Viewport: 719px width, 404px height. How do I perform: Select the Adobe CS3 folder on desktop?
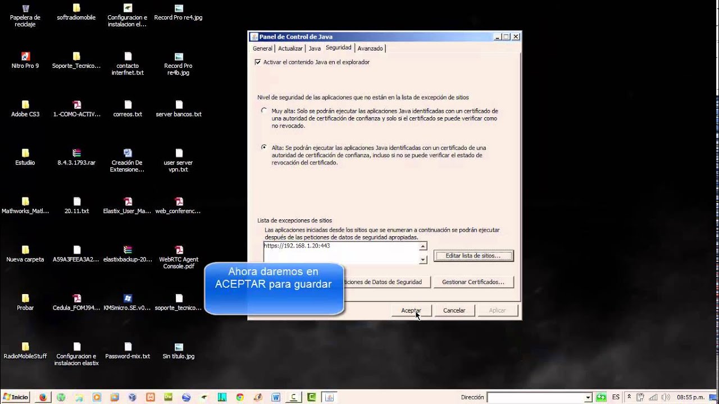pos(25,109)
